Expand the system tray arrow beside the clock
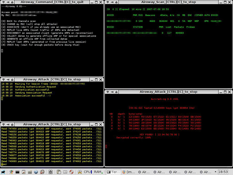Viewport: 233px width, 175px height. pyautogui.click(x=216, y=172)
